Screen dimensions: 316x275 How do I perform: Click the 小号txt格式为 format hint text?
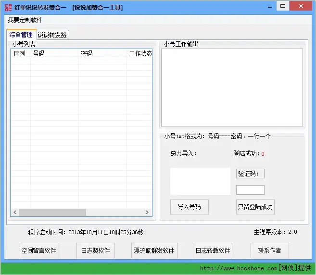217,136
